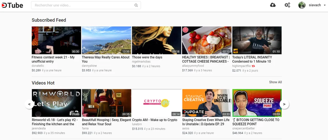This screenshot has width=328, height=140.
Task: Click the $2.071 payout value
Action: coord(237,71)
